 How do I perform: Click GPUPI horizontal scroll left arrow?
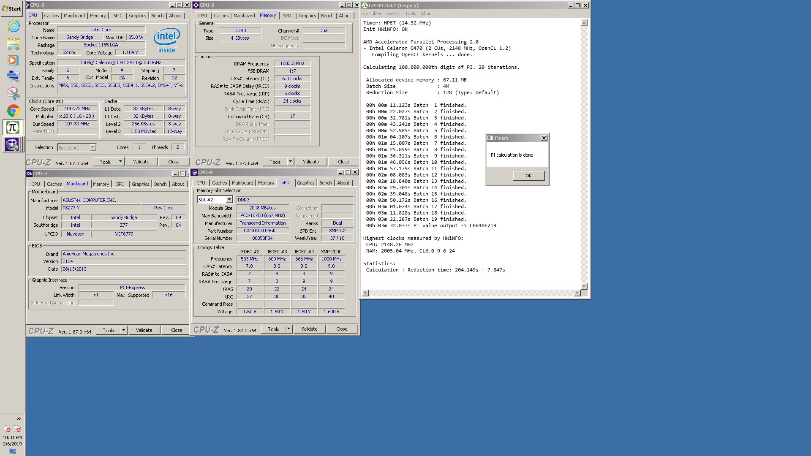point(365,293)
